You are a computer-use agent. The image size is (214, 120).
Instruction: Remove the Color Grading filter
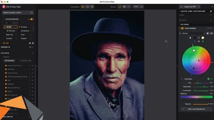pyautogui.click(x=211, y=29)
